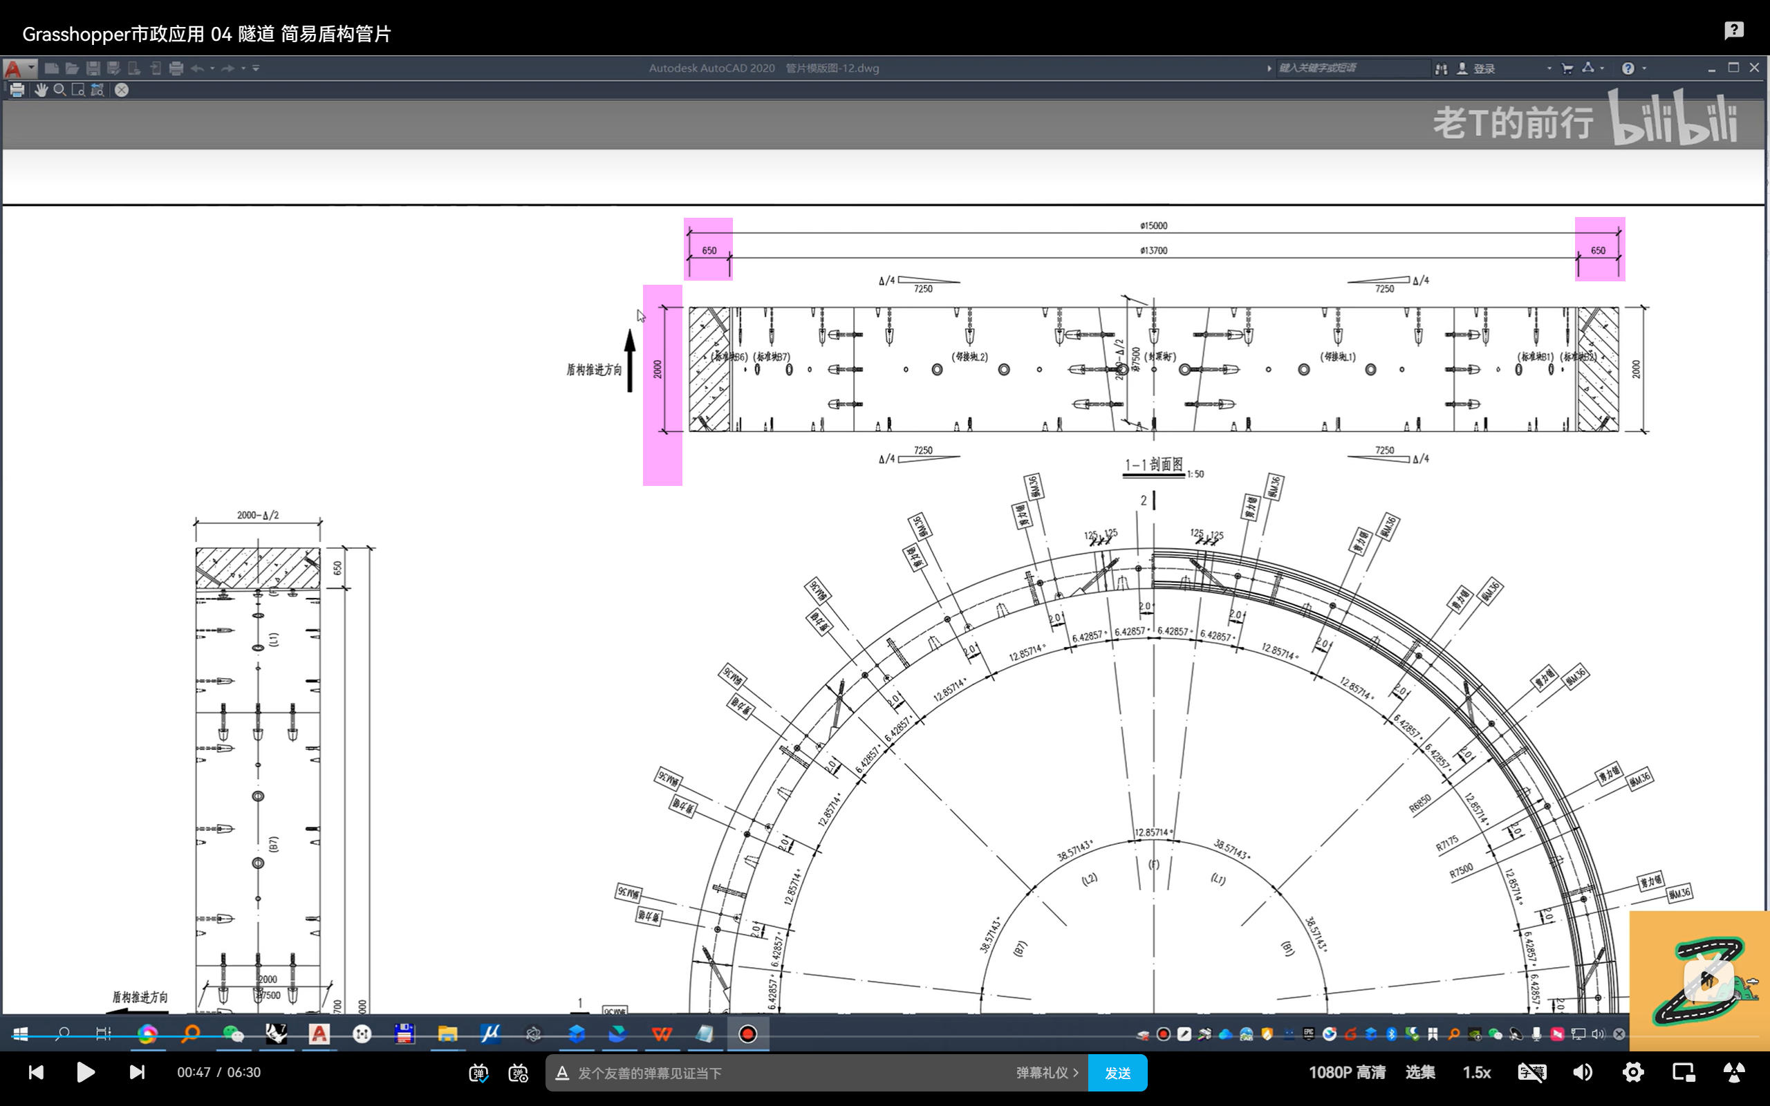The image size is (1770, 1106).
Task: Open the 1.5x playback speed menu
Action: [1476, 1072]
